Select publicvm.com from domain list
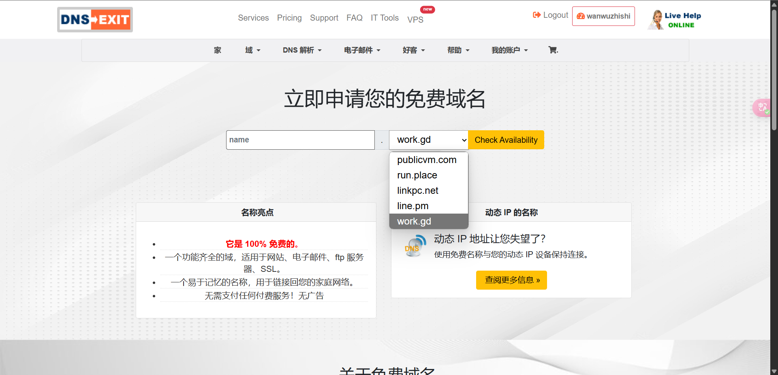The image size is (778, 375). pyautogui.click(x=427, y=160)
